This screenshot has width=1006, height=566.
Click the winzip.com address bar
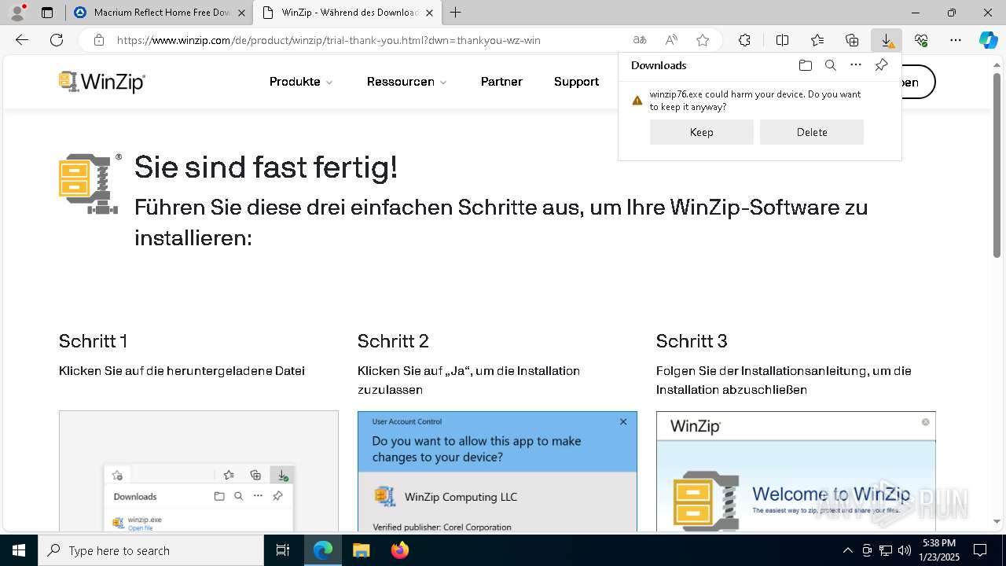(x=329, y=40)
